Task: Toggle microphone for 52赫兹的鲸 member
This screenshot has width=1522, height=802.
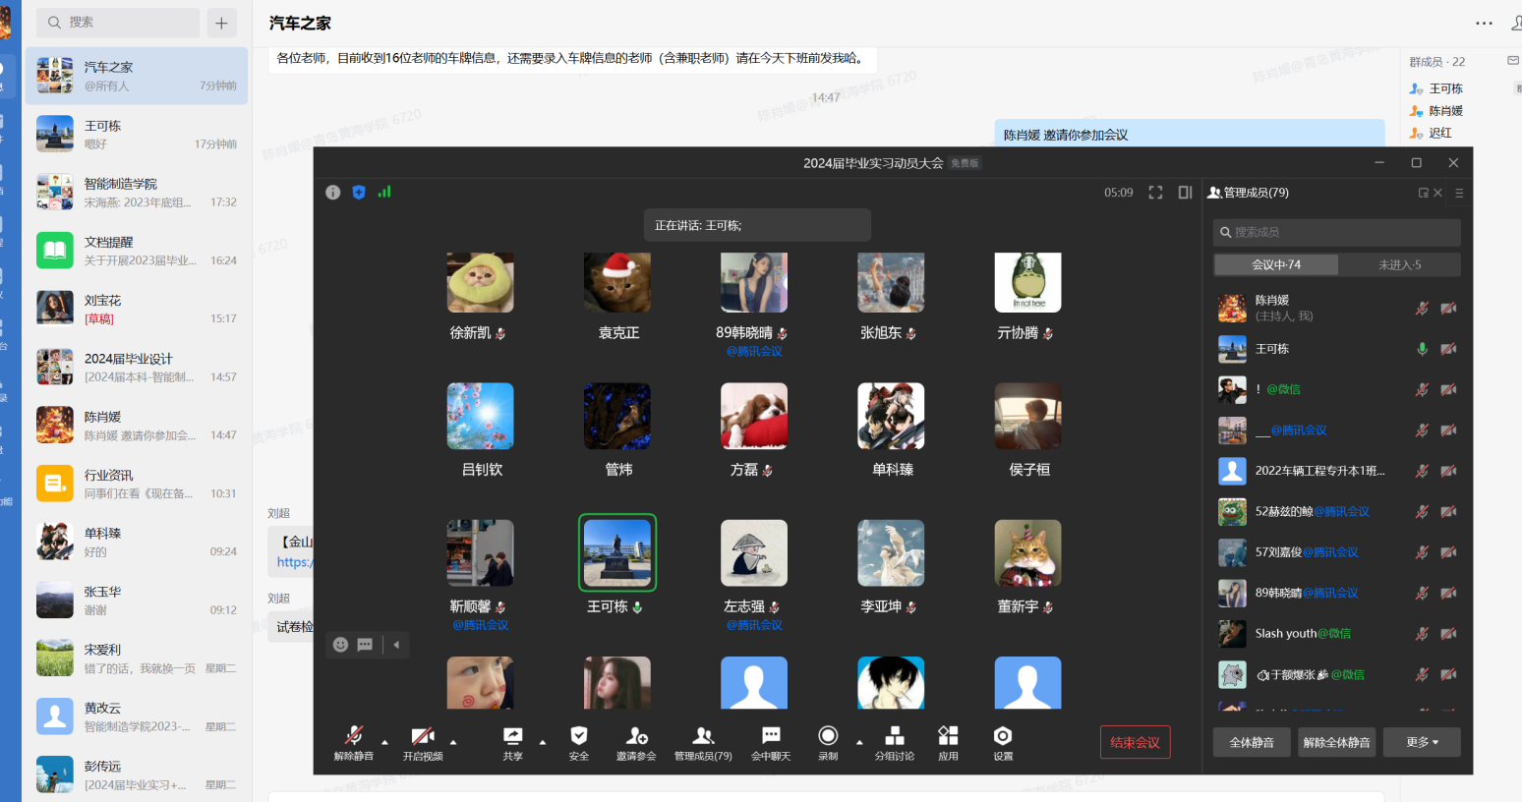Action: pos(1422,511)
